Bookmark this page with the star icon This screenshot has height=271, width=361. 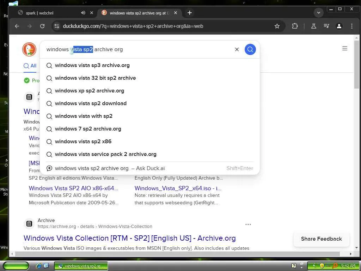pos(277,26)
